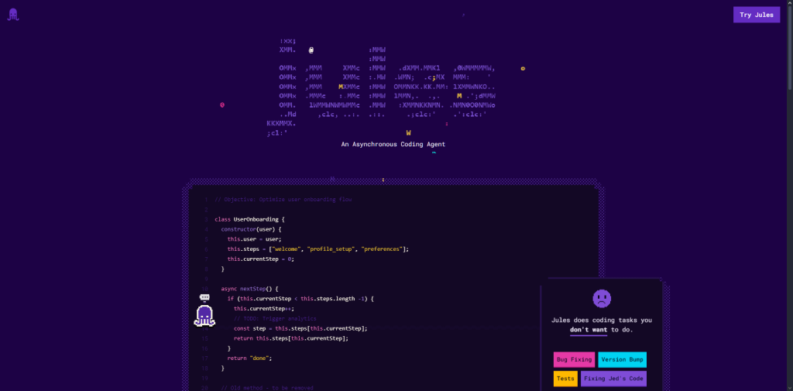The image size is (793, 391).
Task: Click 'return "done";' code line
Action: (250, 358)
